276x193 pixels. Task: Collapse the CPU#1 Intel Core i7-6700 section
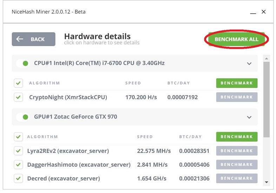[x=249, y=63]
